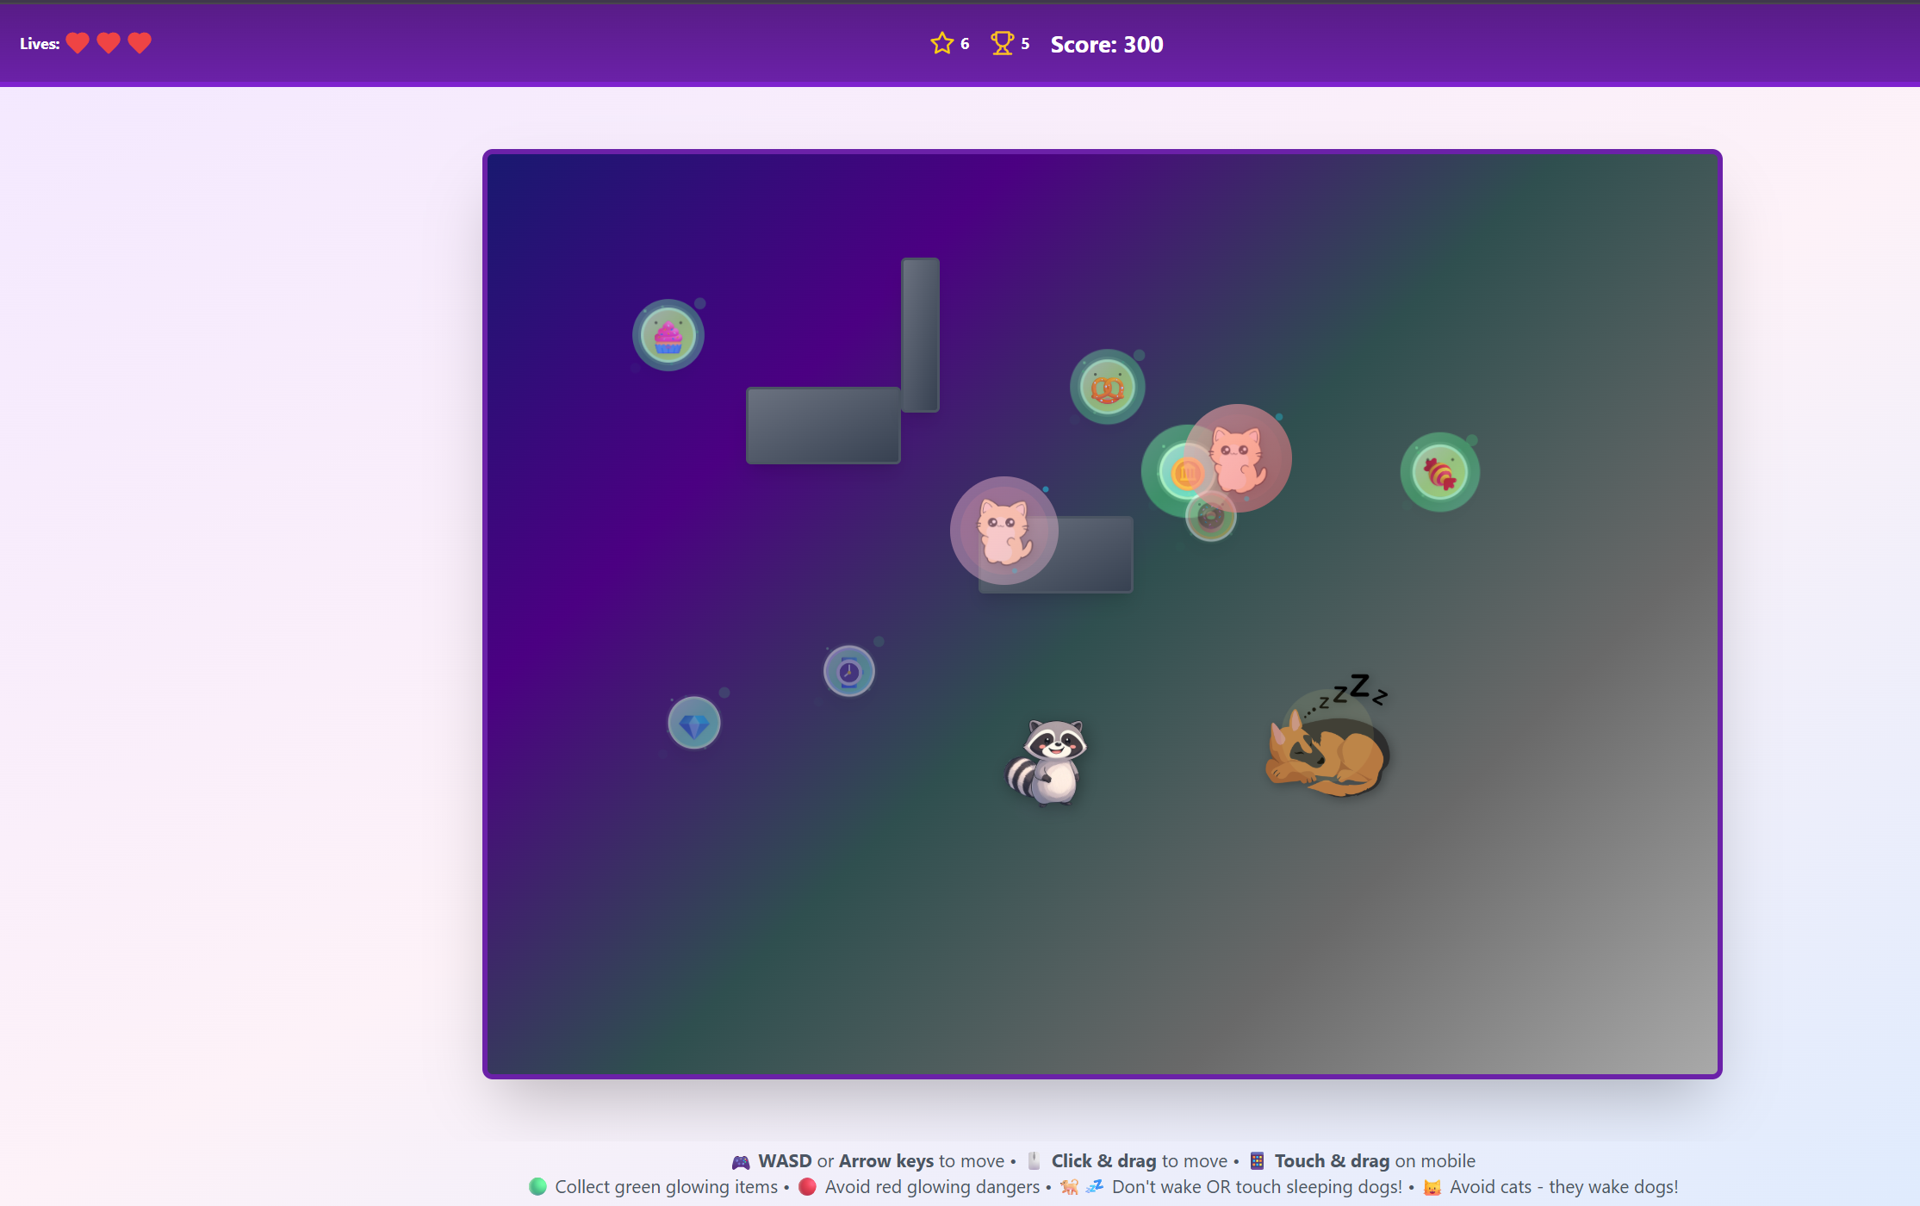Click the cupcake bubble item
The image size is (1920, 1206).
click(668, 336)
